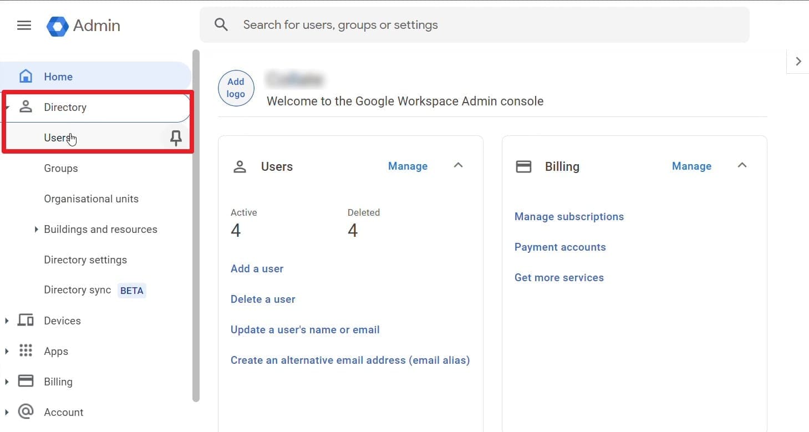
Task: Click the Directory menu label
Action: [65, 107]
